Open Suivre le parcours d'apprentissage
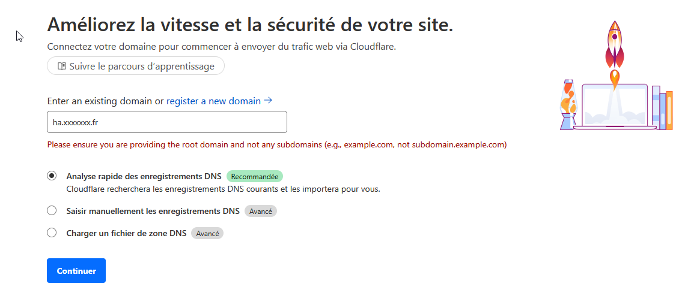The height and width of the screenshot is (308, 682). (136, 66)
